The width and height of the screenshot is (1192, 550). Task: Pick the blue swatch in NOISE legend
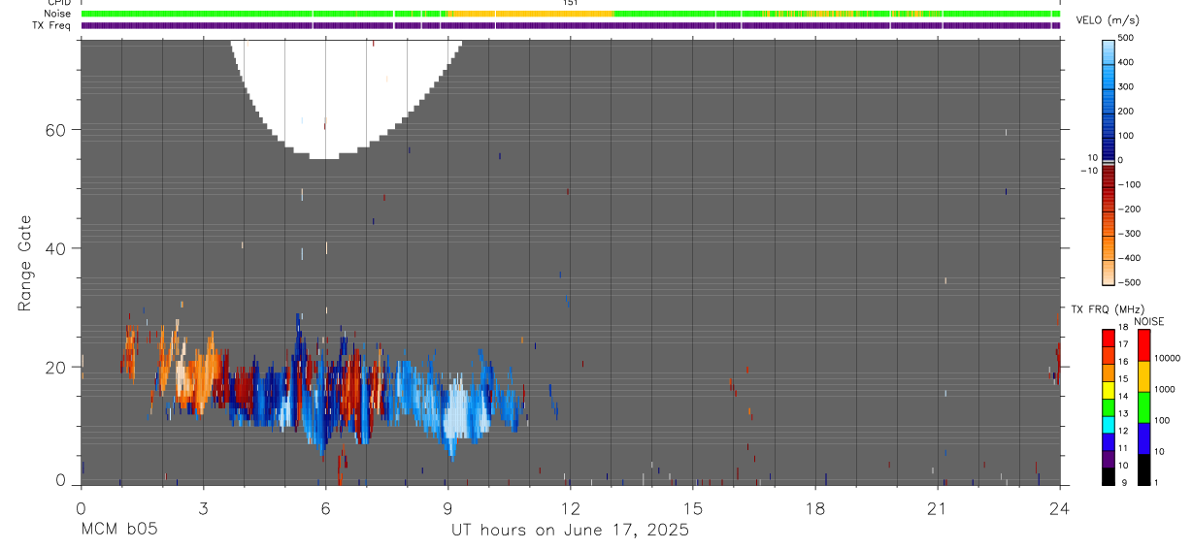point(1144,438)
